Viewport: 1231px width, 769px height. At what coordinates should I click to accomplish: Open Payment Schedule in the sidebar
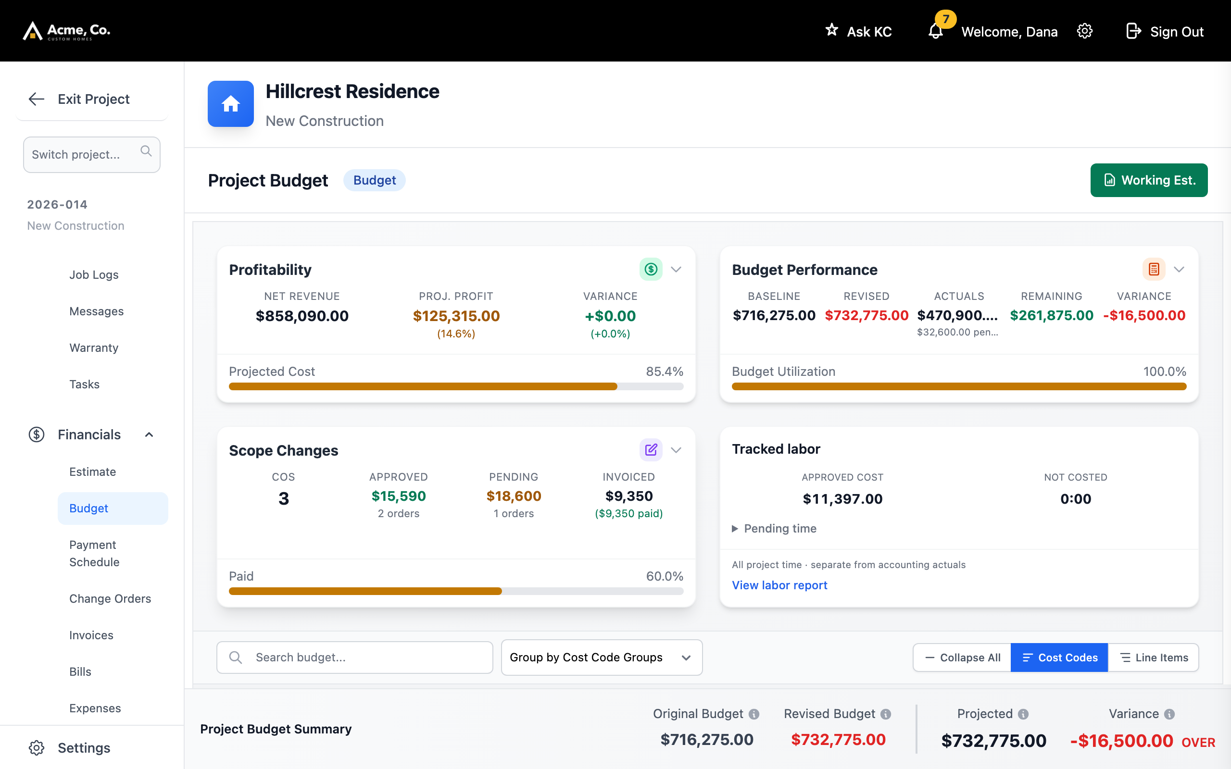(94, 553)
